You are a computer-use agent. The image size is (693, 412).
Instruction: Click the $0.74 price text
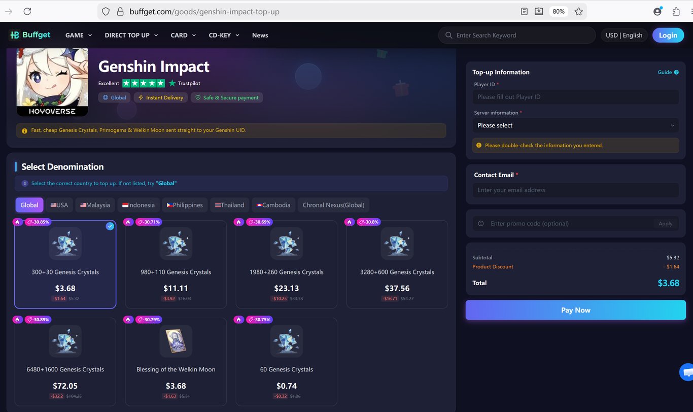(287, 386)
